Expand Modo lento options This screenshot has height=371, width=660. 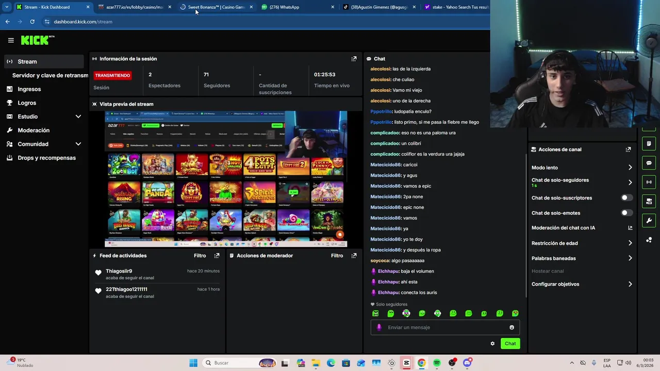(630, 167)
